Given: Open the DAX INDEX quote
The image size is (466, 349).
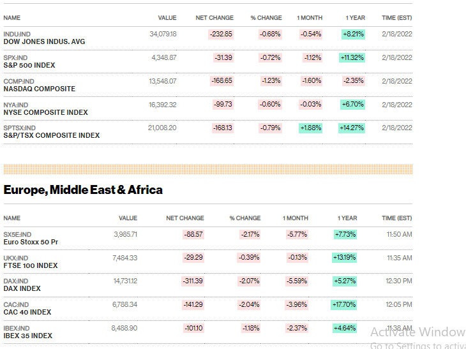Looking at the screenshot, I should click(x=22, y=289).
